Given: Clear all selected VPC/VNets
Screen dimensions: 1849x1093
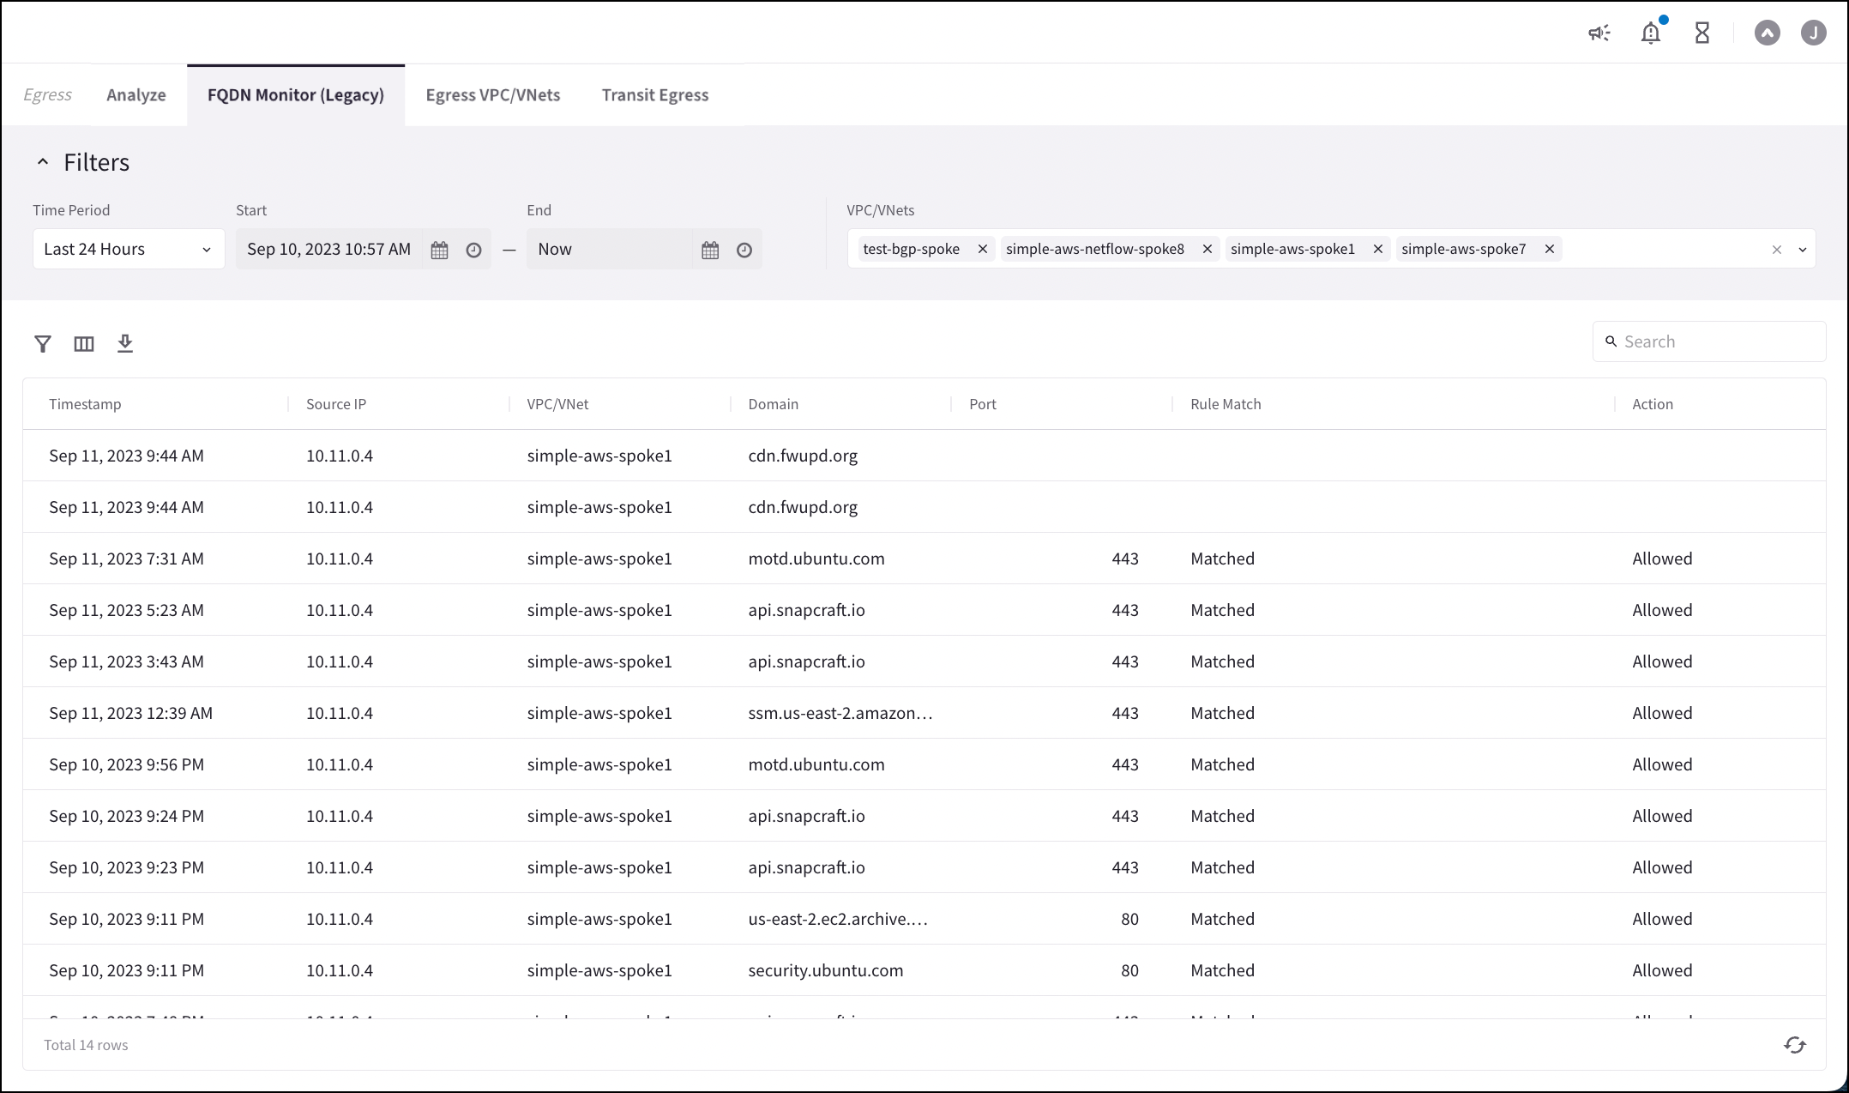Looking at the screenshot, I should (1777, 250).
